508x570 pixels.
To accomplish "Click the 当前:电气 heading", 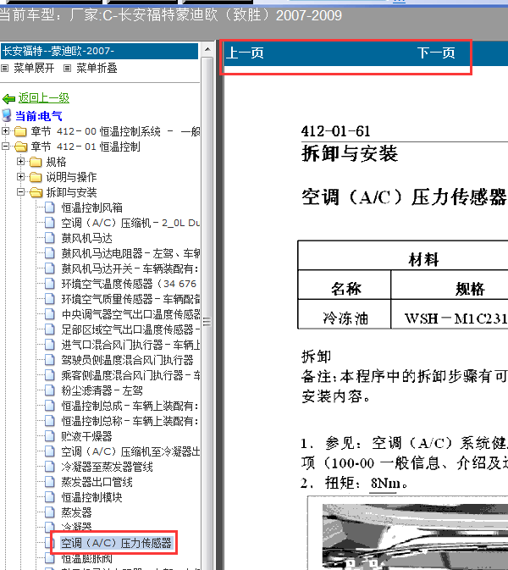I will click(x=38, y=116).
